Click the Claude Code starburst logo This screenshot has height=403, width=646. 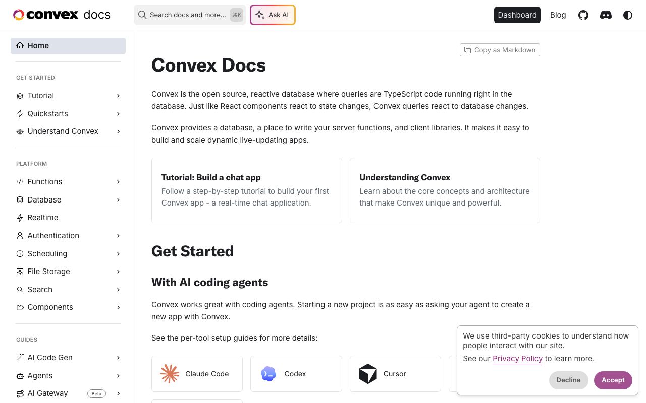(170, 374)
